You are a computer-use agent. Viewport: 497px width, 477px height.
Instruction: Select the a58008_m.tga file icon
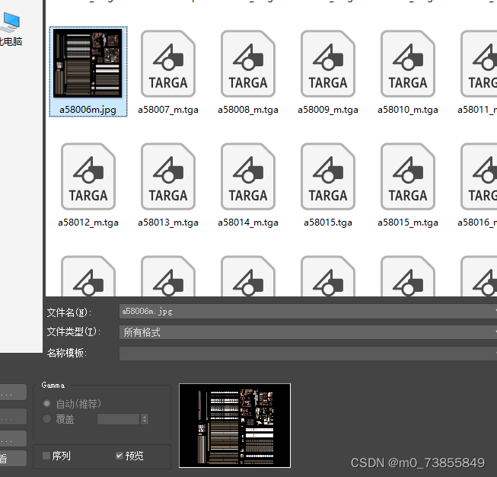tap(248, 63)
